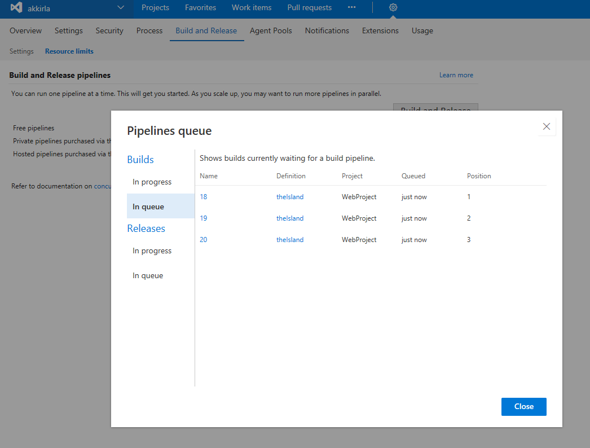Click the Definition column header
Image resolution: width=590 pixels, height=448 pixels.
(x=291, y=176)
